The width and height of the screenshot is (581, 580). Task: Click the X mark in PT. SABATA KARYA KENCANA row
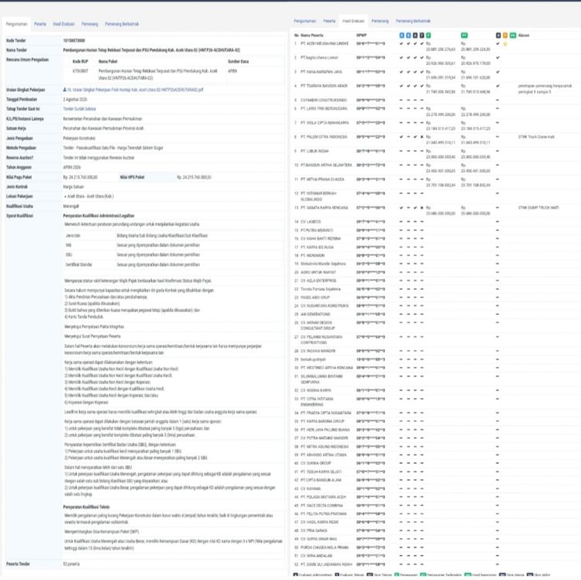[422, 208]
